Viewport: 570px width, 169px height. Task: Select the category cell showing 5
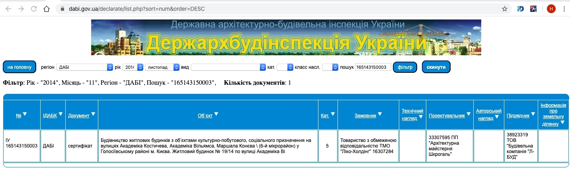328,146
